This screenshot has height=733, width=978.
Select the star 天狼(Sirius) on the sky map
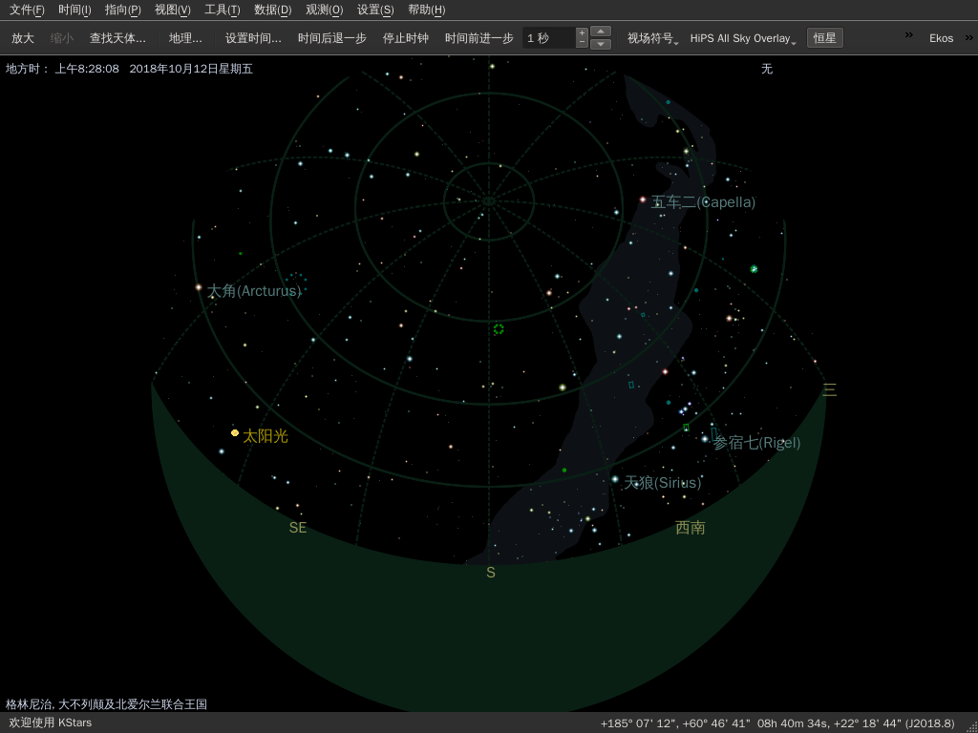[617, 477]
